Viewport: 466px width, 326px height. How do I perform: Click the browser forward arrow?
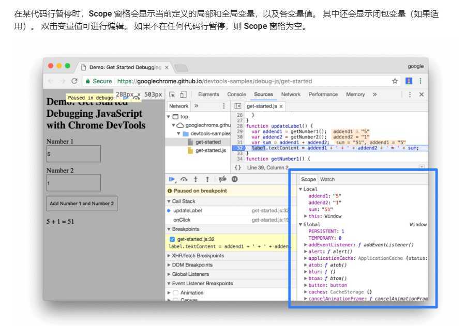[x=62, y=81]
